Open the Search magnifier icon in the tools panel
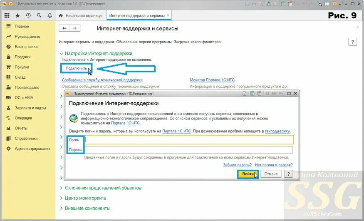Viewport: 364px width, 221px height. pos(39,15)
